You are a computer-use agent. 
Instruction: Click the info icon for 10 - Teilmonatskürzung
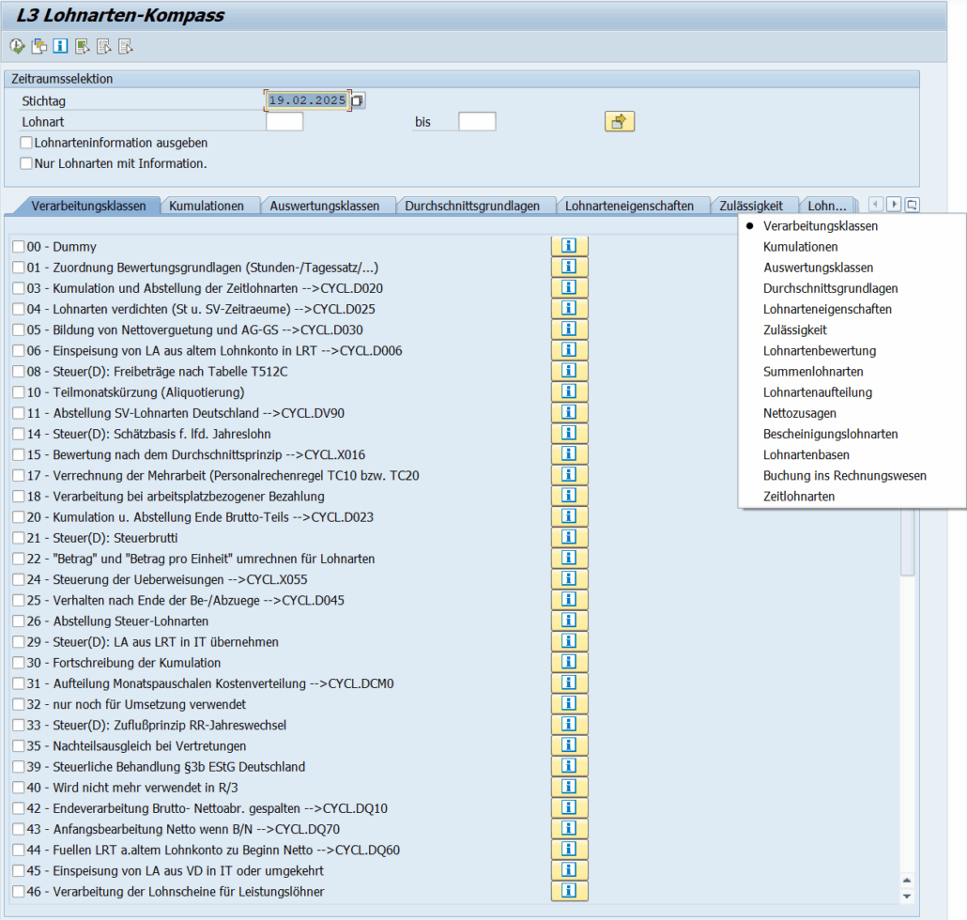tap(569, 391)
